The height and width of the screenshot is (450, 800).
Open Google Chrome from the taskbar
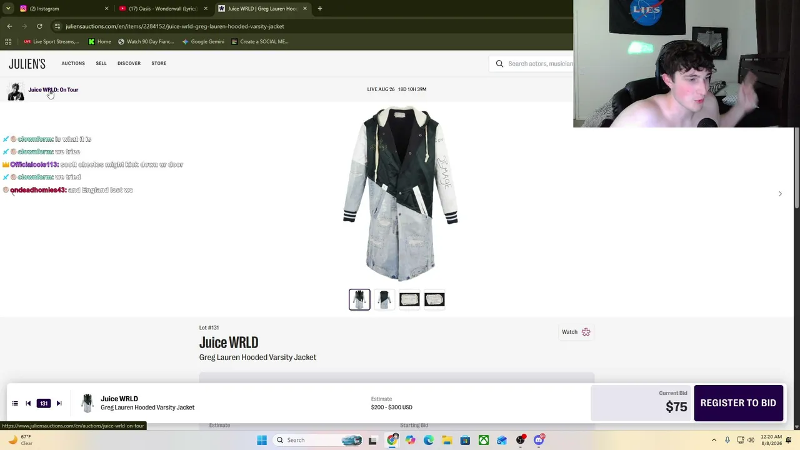tap(392, 440)
